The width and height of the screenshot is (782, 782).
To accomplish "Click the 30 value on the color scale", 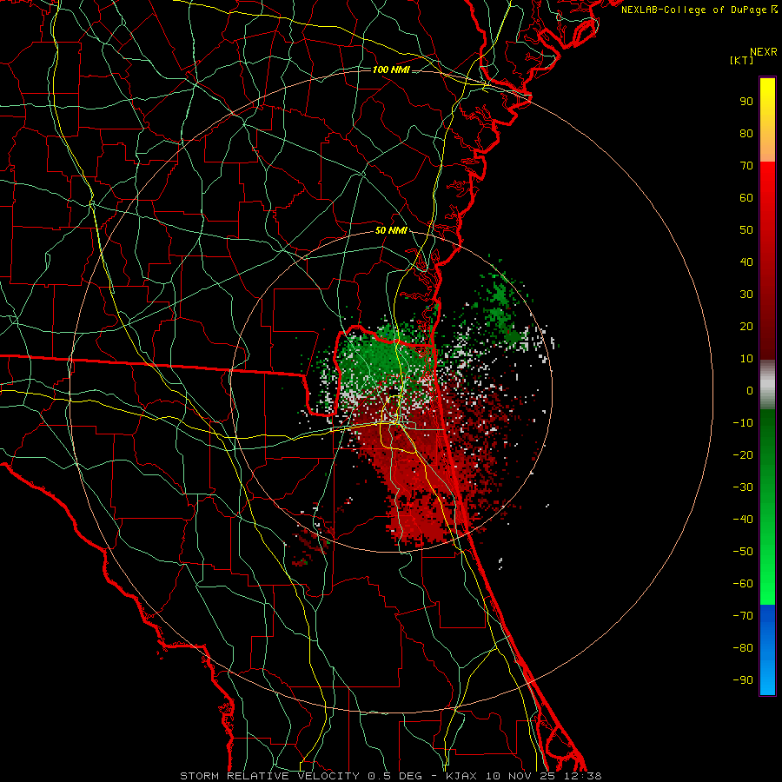I will click(746, 295).
